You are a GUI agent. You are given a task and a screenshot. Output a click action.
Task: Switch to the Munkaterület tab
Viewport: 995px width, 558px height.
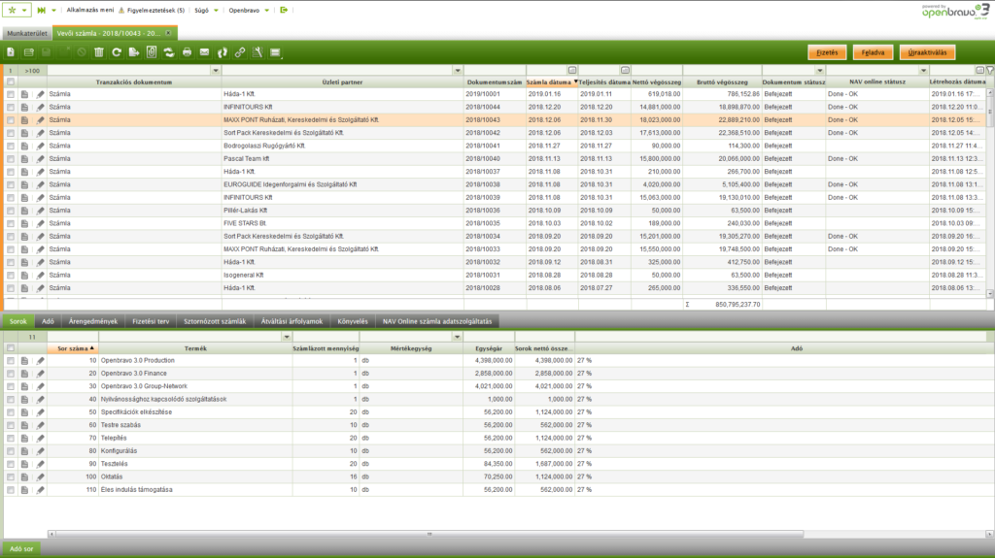26,33
